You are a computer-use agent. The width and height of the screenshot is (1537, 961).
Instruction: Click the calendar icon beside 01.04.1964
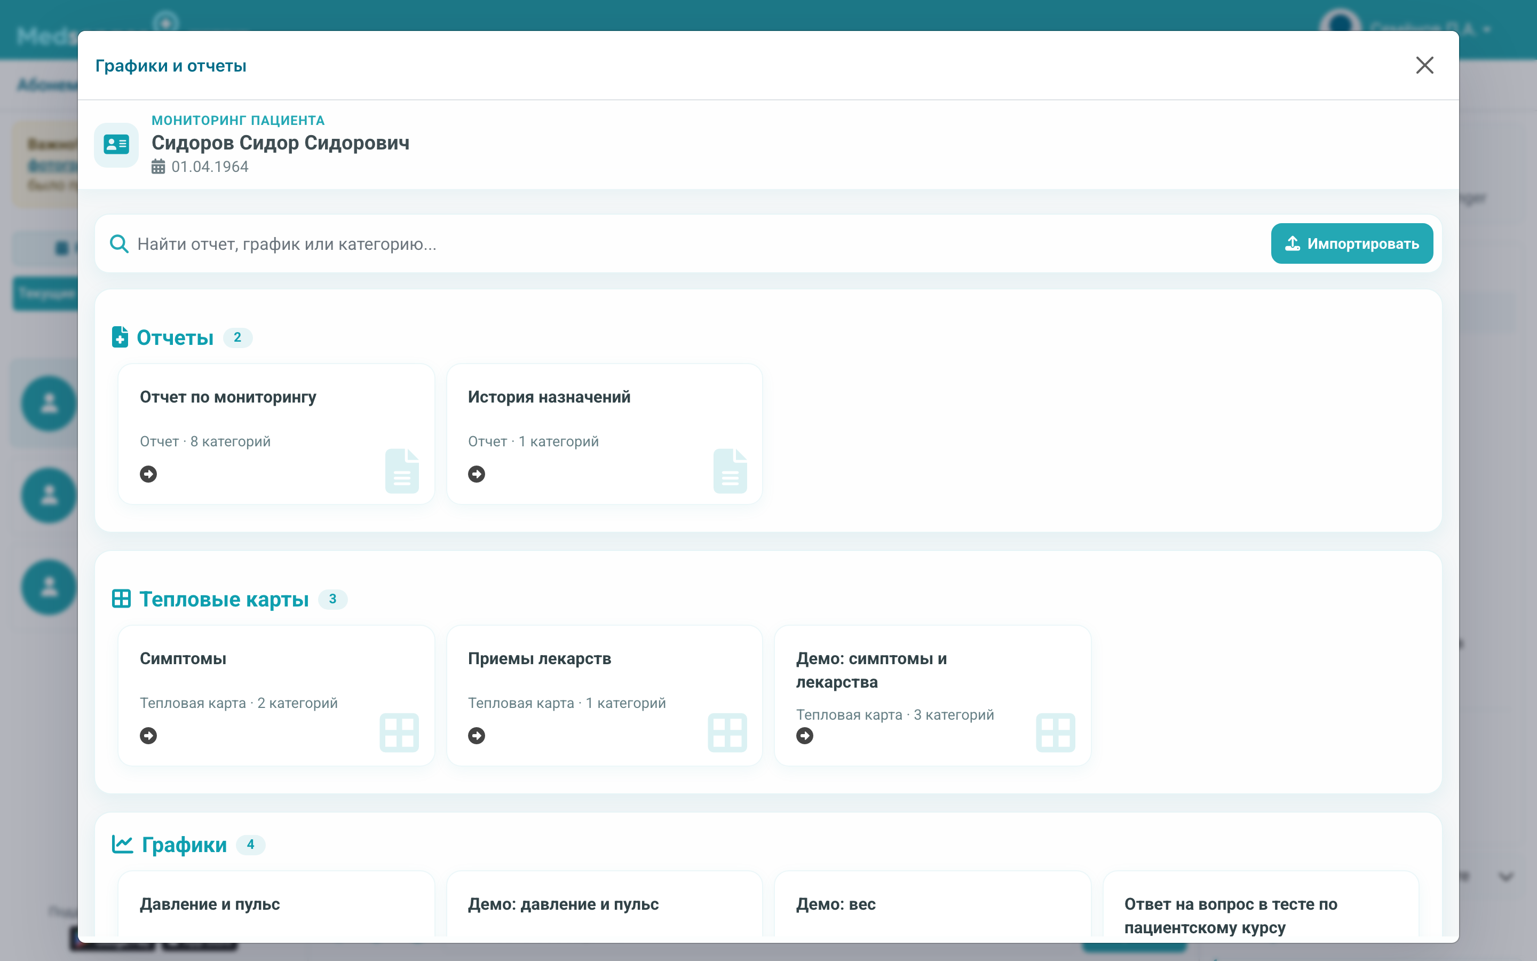[x=158, y=167]
